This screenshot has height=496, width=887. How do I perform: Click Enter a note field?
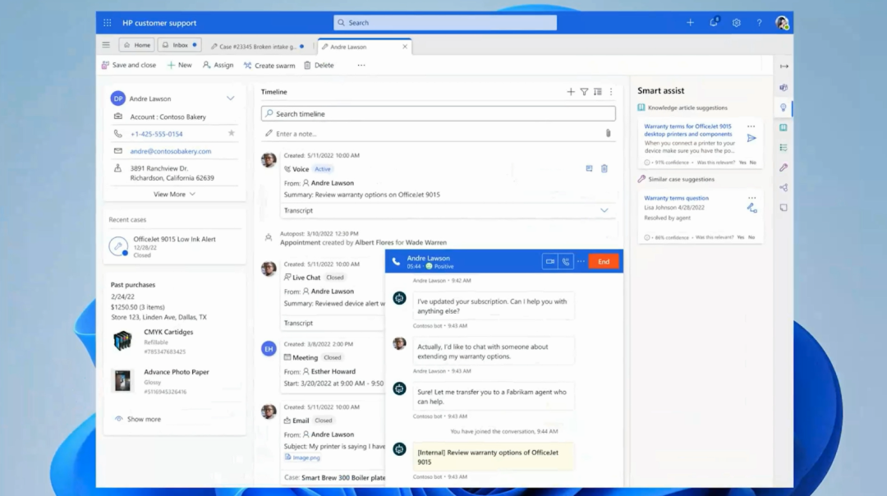[438, 134]
